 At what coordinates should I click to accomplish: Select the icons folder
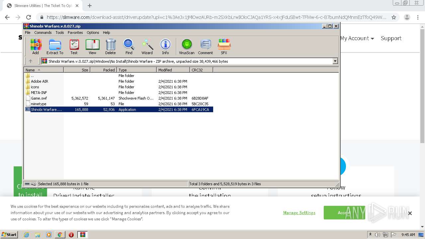tap(119, 87)
